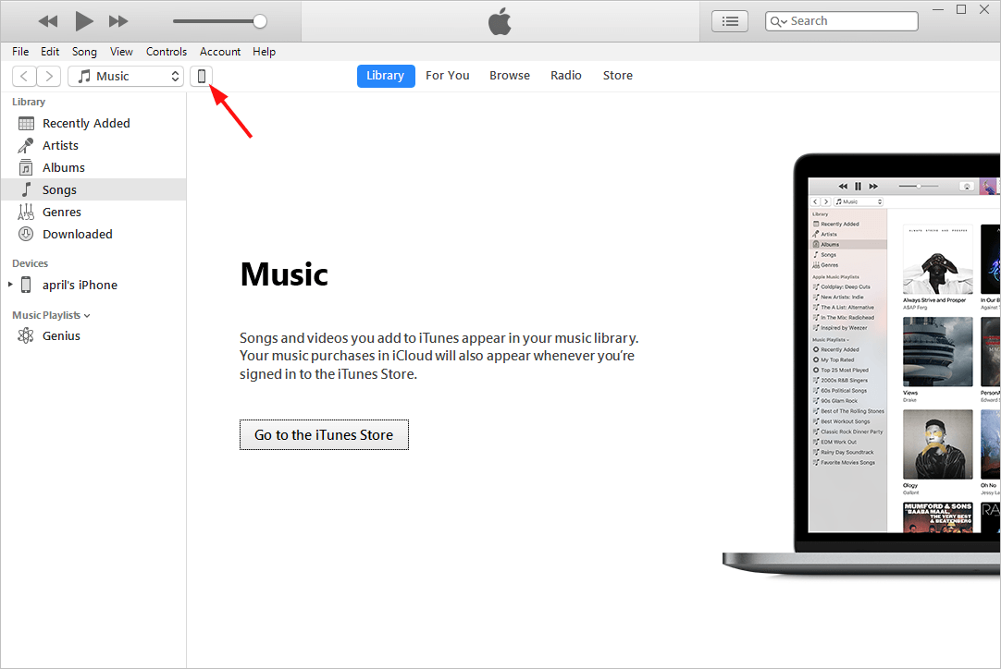Screen dimensions: 1001x669
Task: Expand april's iPhone device tree
Action: [10, 285]
